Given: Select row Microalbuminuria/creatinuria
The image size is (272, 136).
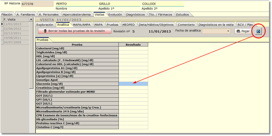Looking at the screenshot, I should [77, 108].
